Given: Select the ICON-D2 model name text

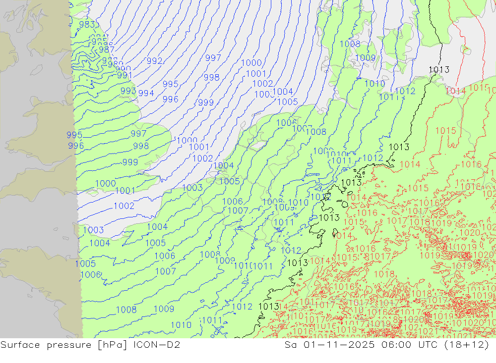Looking at the screenshot, I should point(157,345).
